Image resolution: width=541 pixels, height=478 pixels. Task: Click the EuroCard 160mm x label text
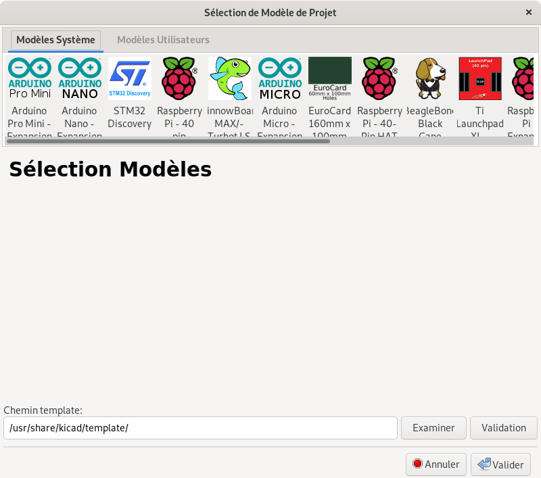tap(329, 117)
